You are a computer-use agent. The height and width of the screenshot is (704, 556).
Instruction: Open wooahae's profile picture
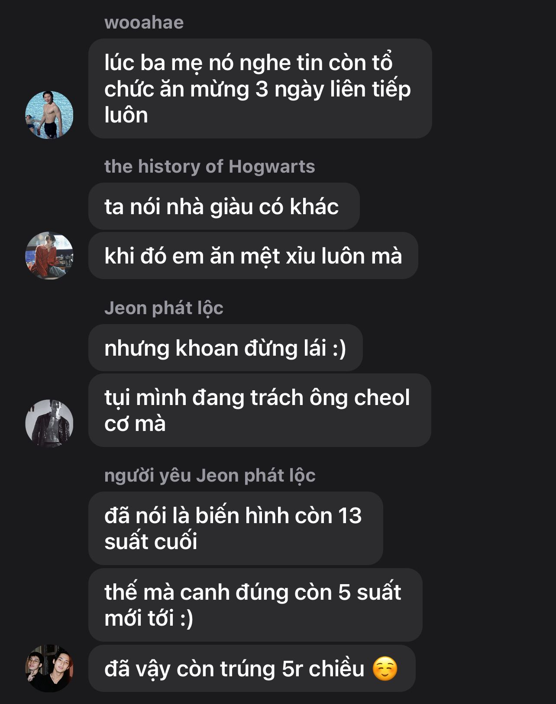49,115
